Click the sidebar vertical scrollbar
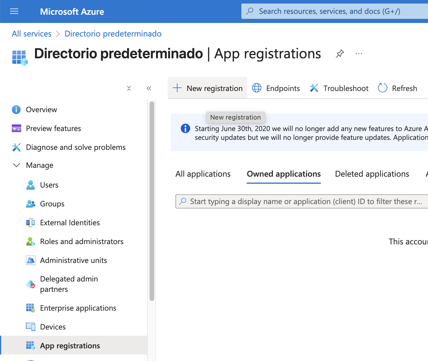Image resolution: width=428 pixels, height=361 pixels. [152, 201]
